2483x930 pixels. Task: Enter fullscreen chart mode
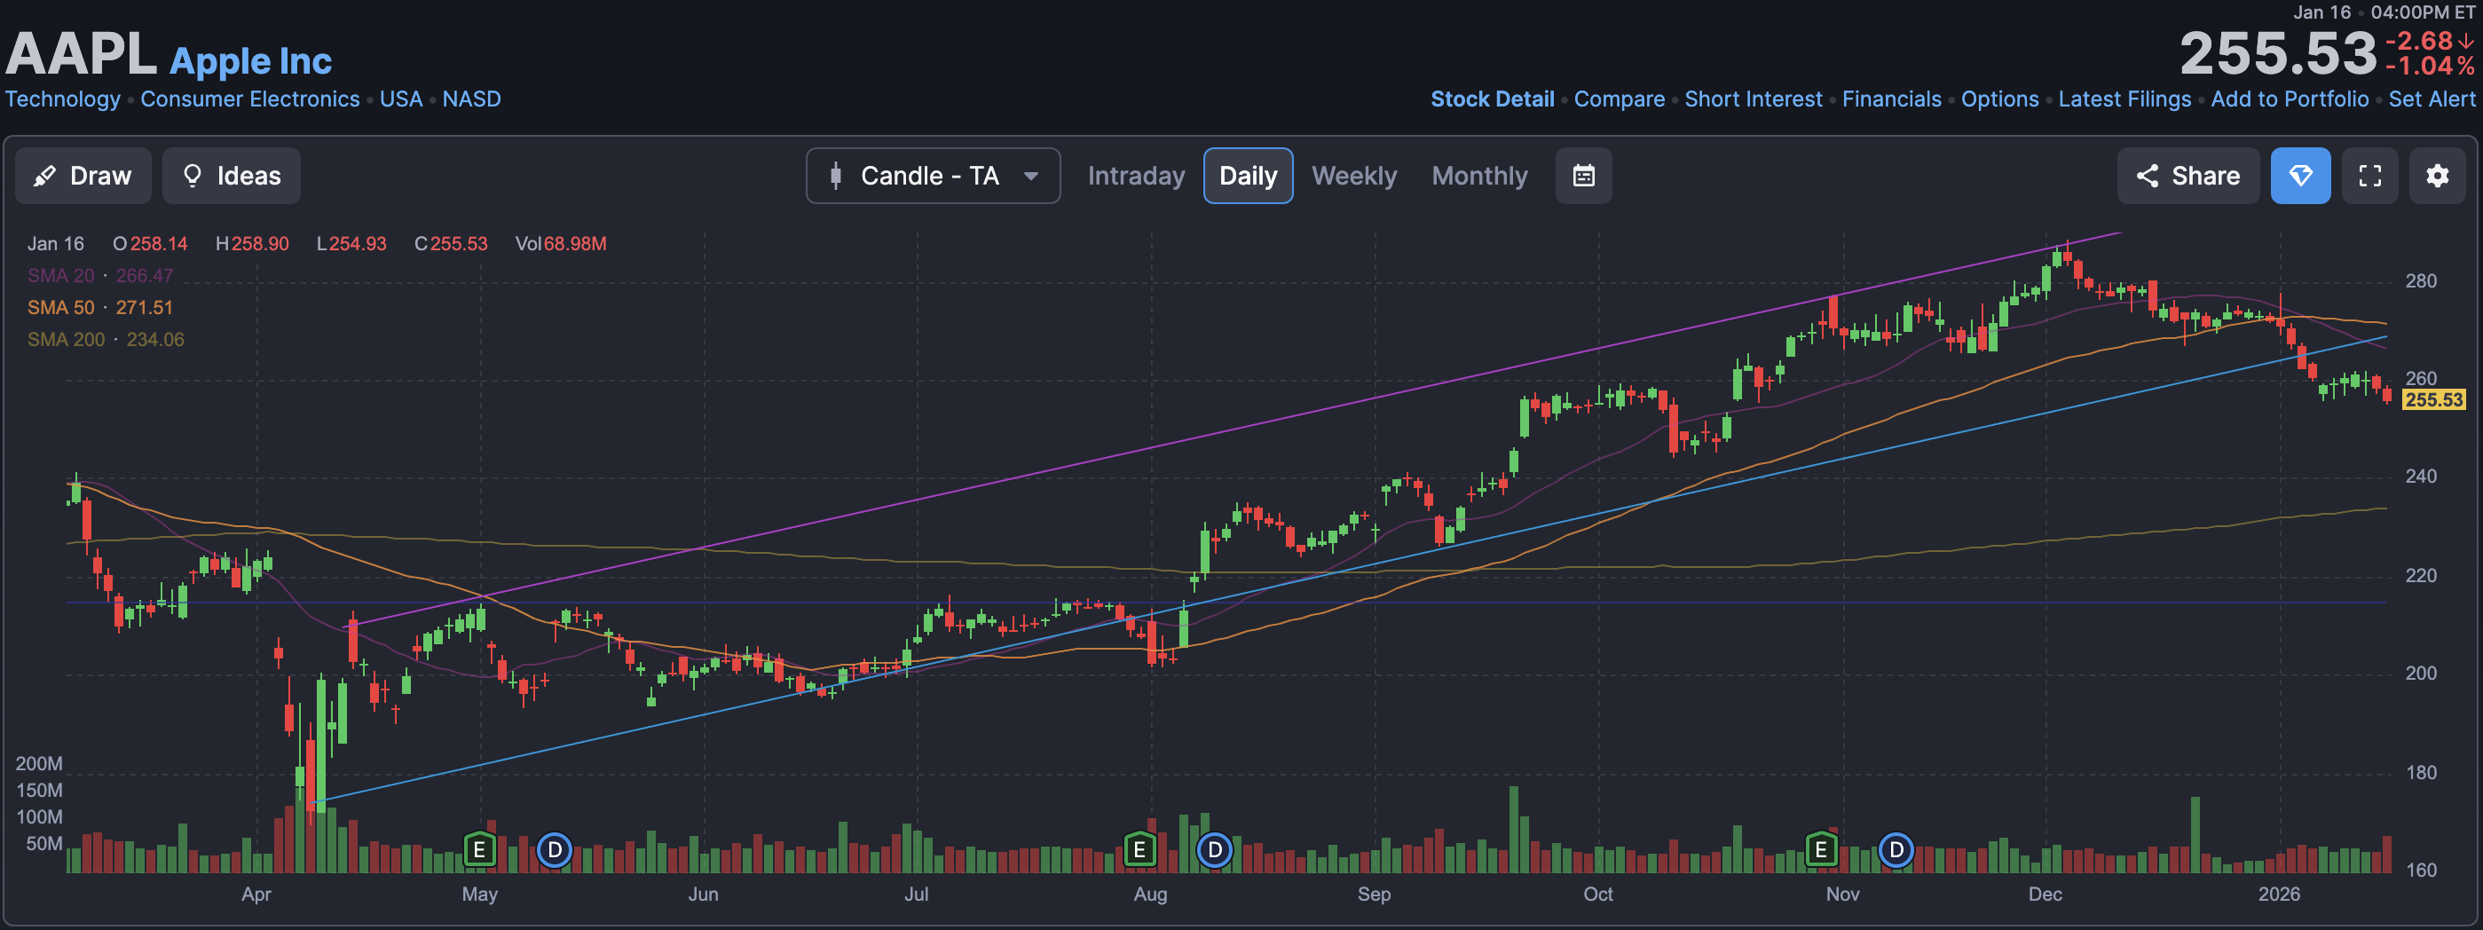[2369, 176]
